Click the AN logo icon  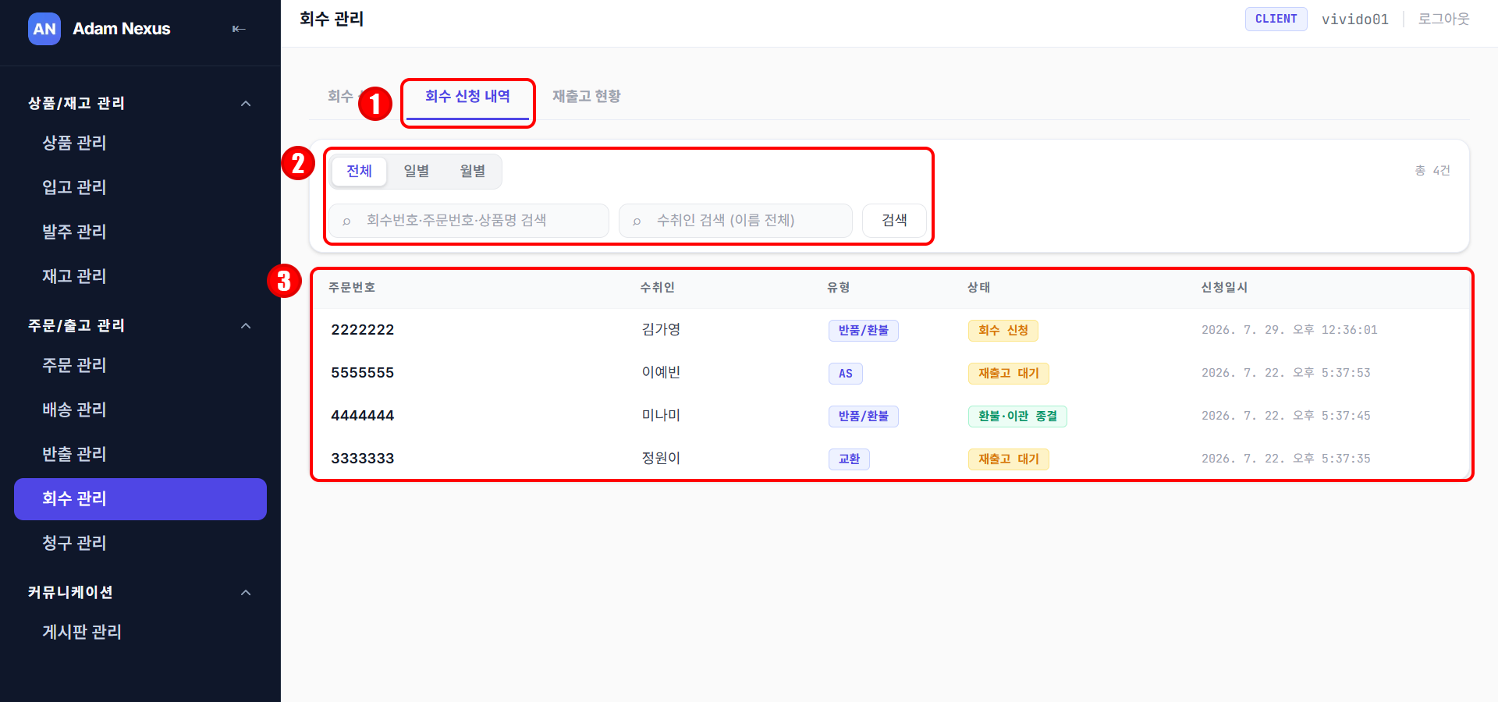[44, 29]
